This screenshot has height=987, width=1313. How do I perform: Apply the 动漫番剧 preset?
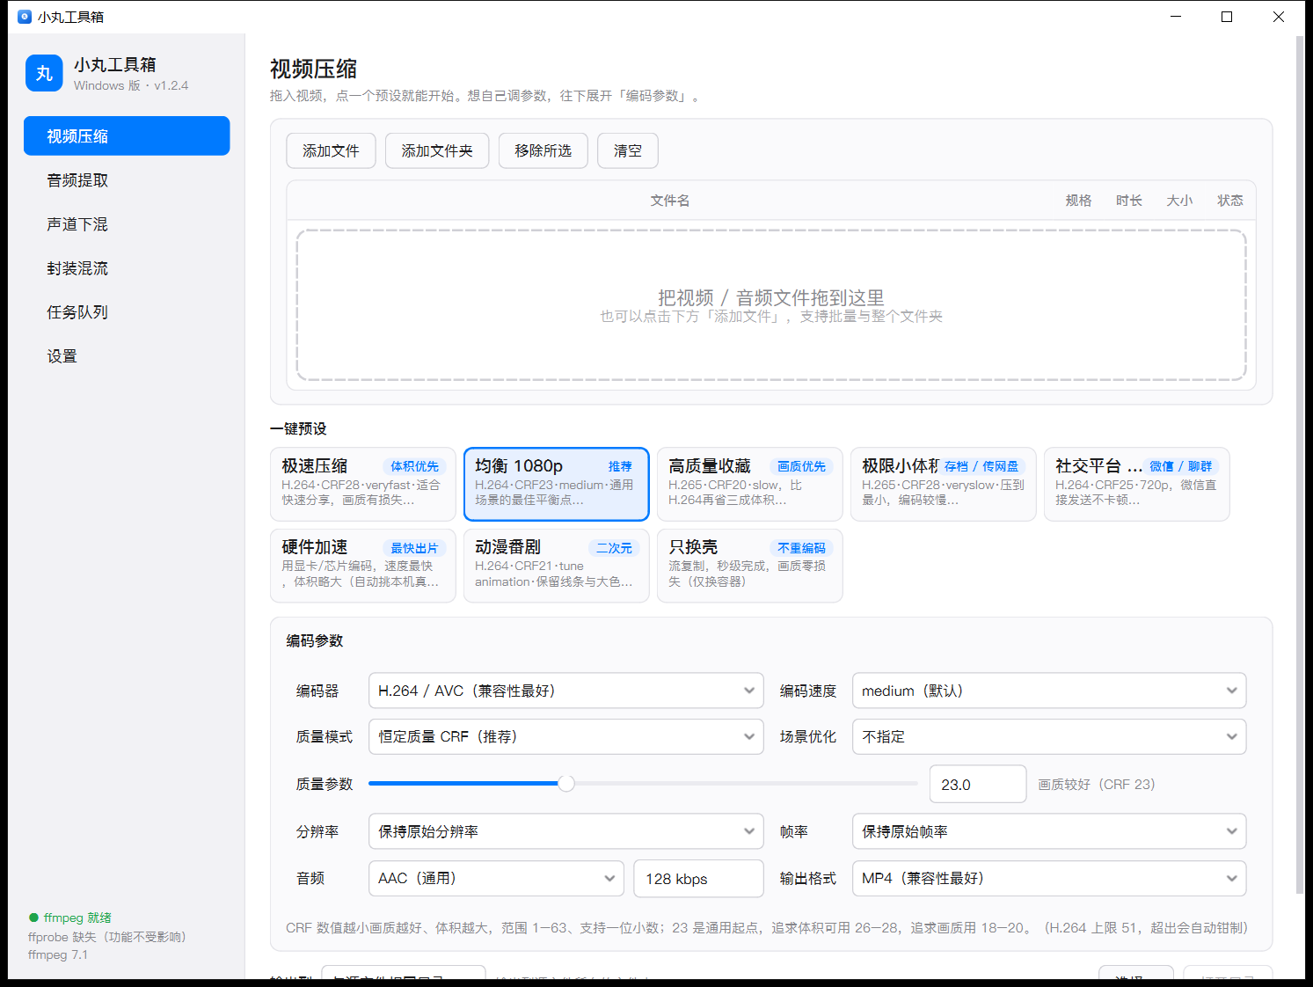(557, 566)
